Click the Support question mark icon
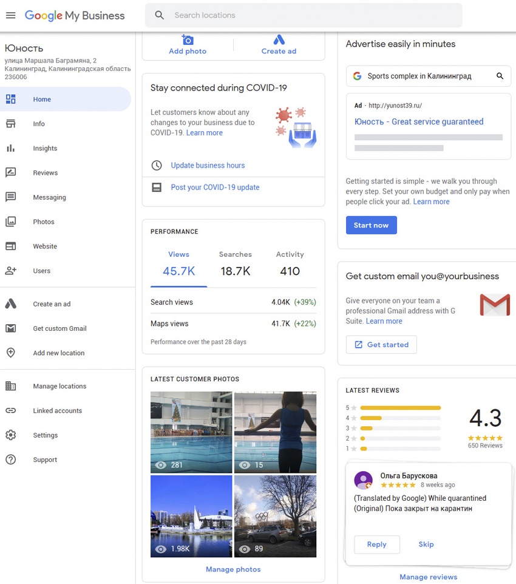The height and width of the screenshot is (584, 516). tap(11, 460)
